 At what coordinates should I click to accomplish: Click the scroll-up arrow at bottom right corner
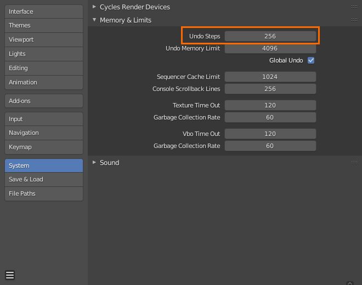pos(350,283)
